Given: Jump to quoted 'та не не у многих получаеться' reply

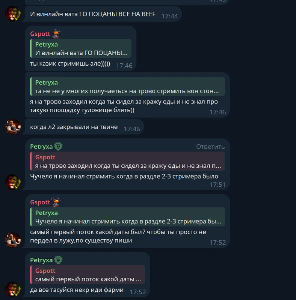Looking at the screenshot, I should point(127,87).
